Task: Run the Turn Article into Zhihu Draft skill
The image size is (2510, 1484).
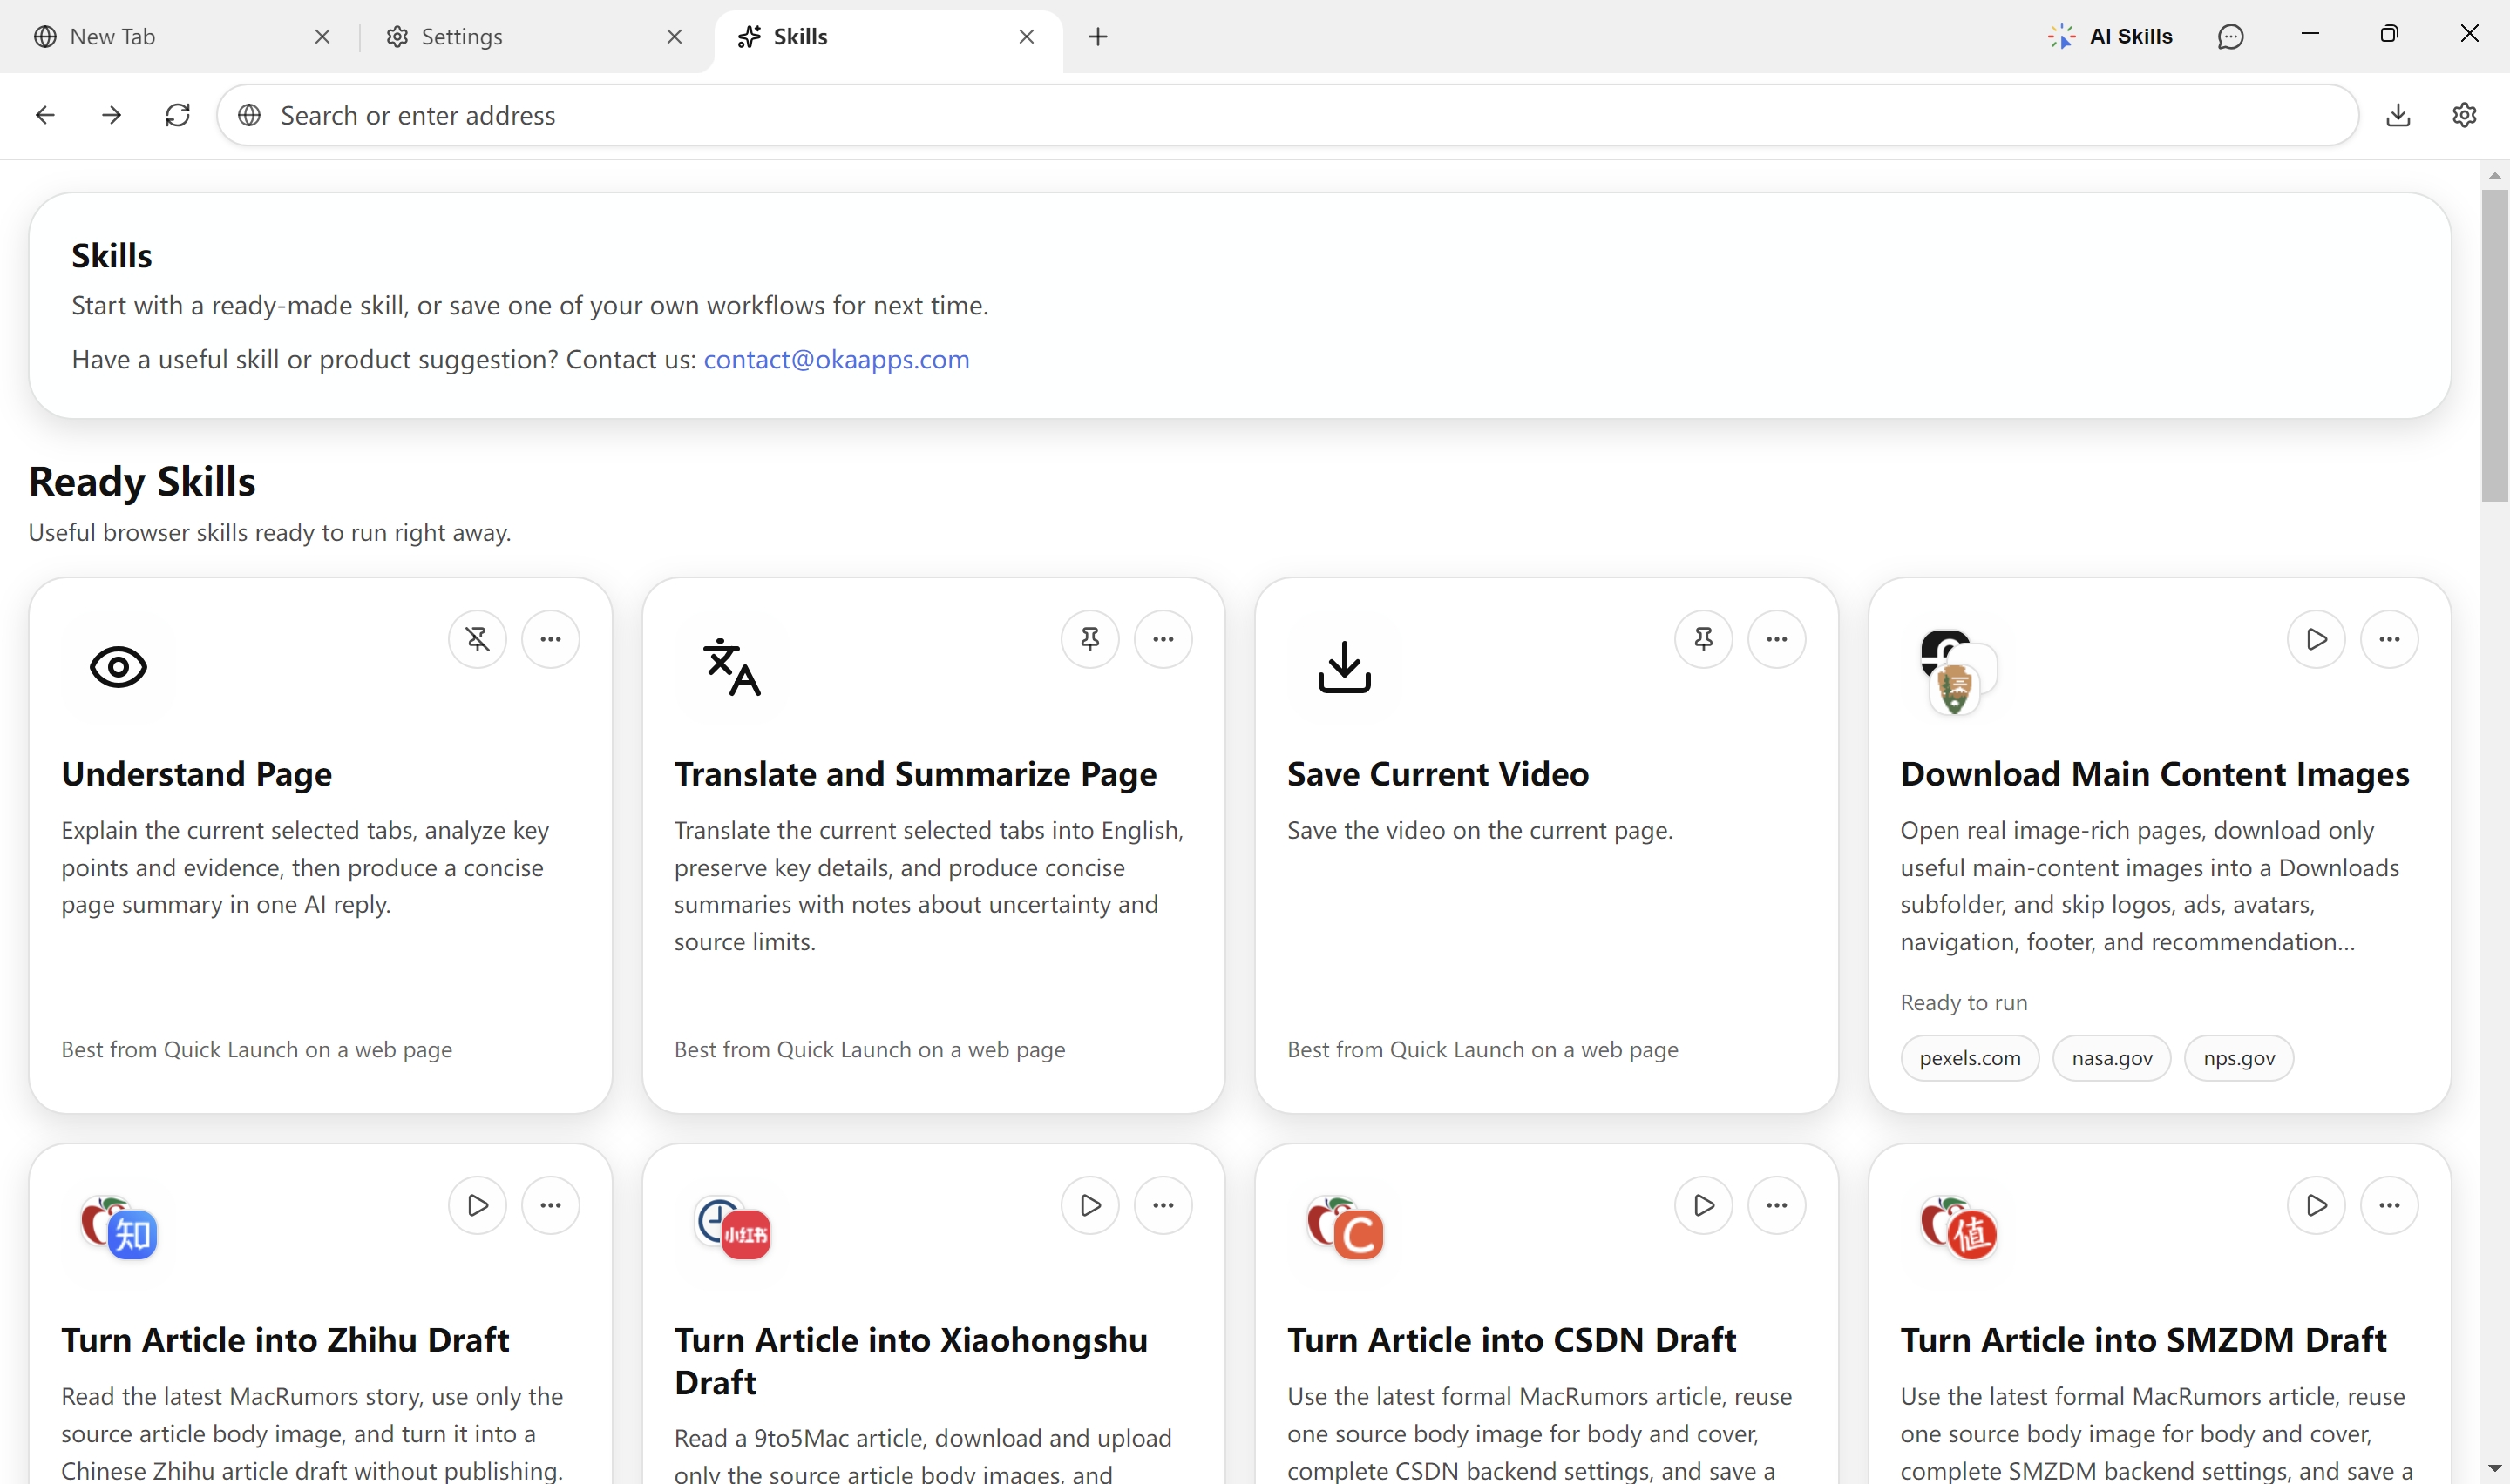Action: (478, 1205)
